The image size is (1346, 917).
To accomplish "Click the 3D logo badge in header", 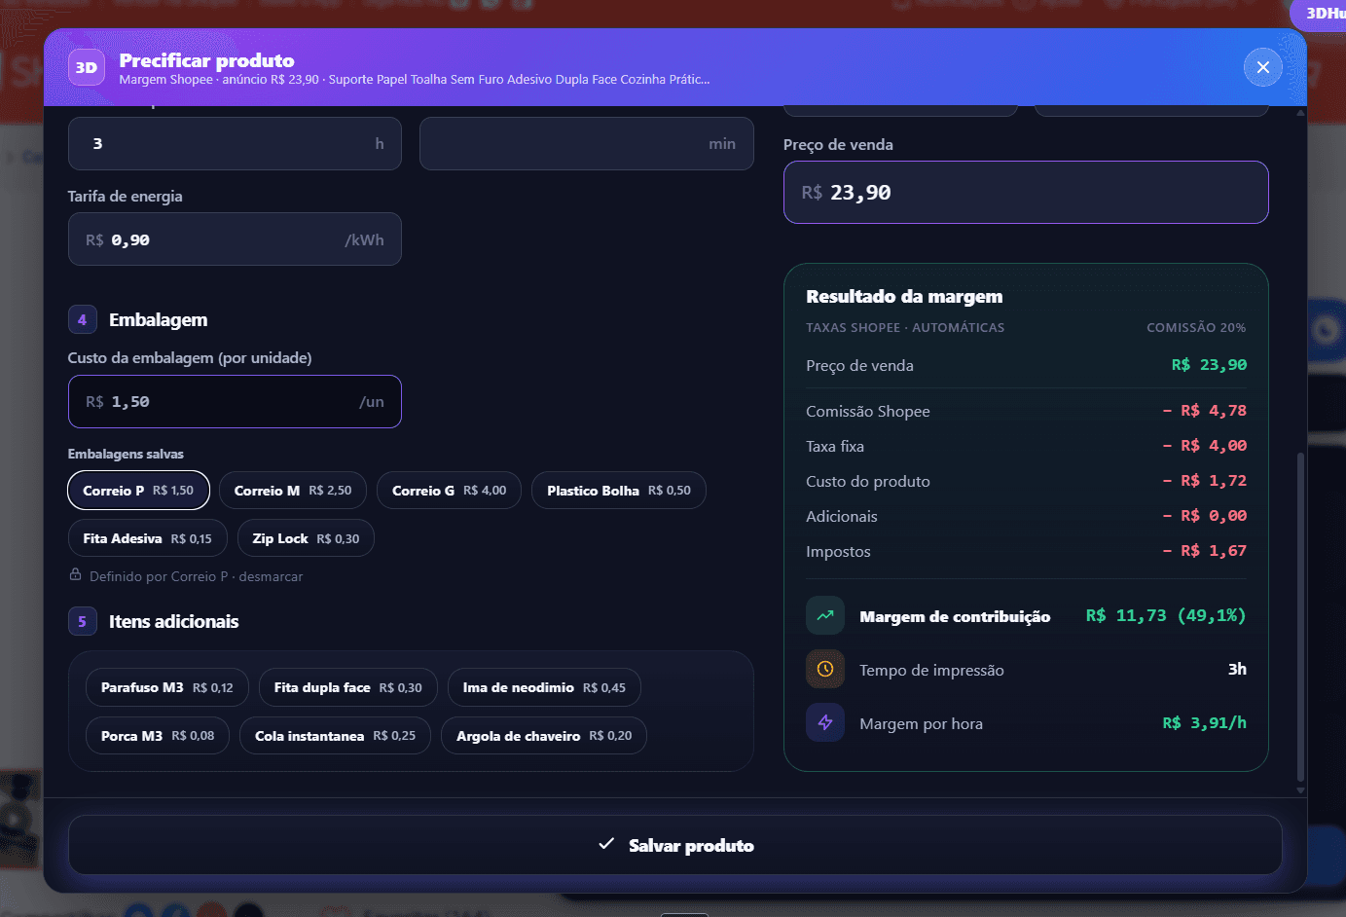I will 87,67.
